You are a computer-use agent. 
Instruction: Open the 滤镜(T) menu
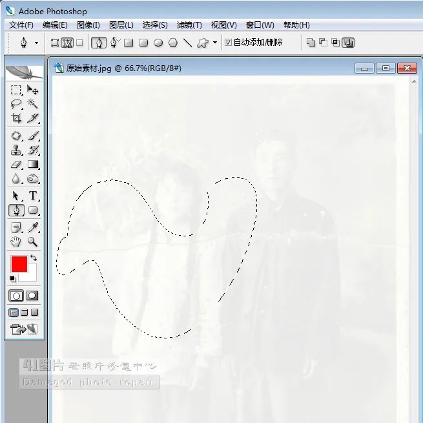coord(189,25)
